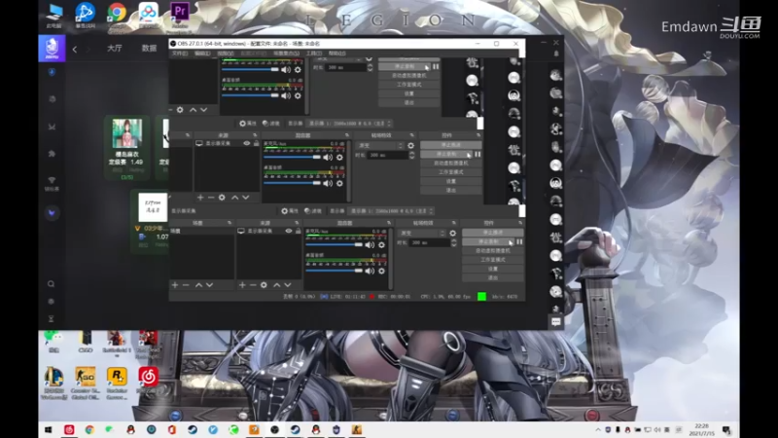
Task: Open main source toolbar display selector dropdown
Action: [x=391, y=211]
